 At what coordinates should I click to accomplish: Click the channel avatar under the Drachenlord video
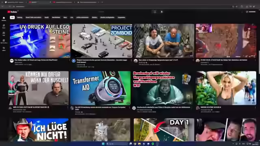[x=134, y=108]
